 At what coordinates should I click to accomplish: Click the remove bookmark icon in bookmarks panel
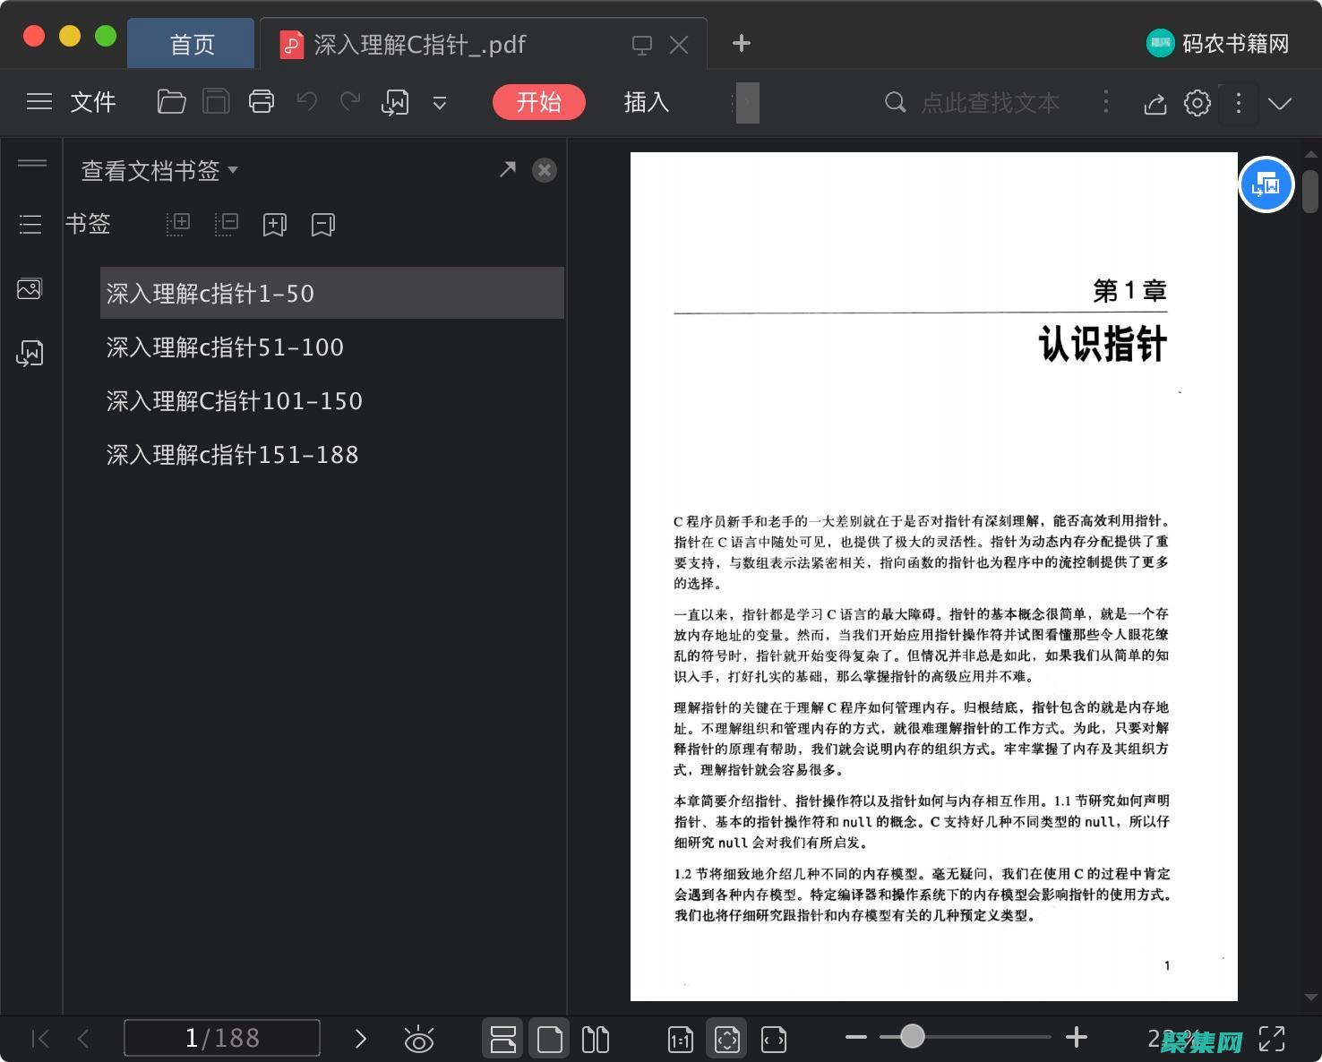tap(322, 224)
